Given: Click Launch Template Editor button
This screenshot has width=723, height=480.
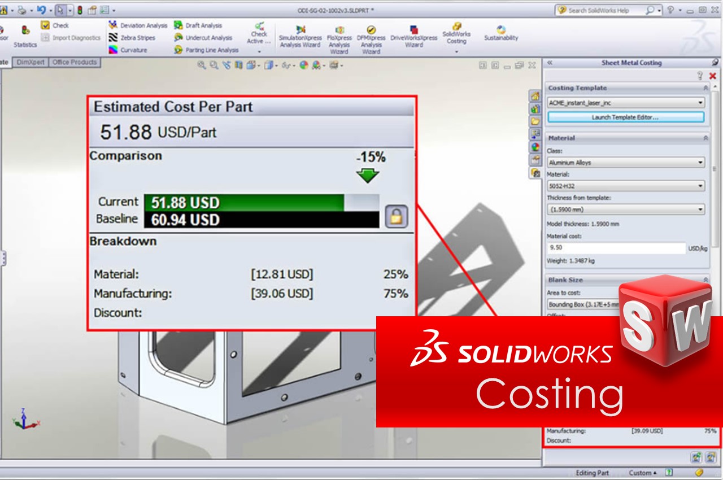Looking at the screenshot, I should [626, 117].
